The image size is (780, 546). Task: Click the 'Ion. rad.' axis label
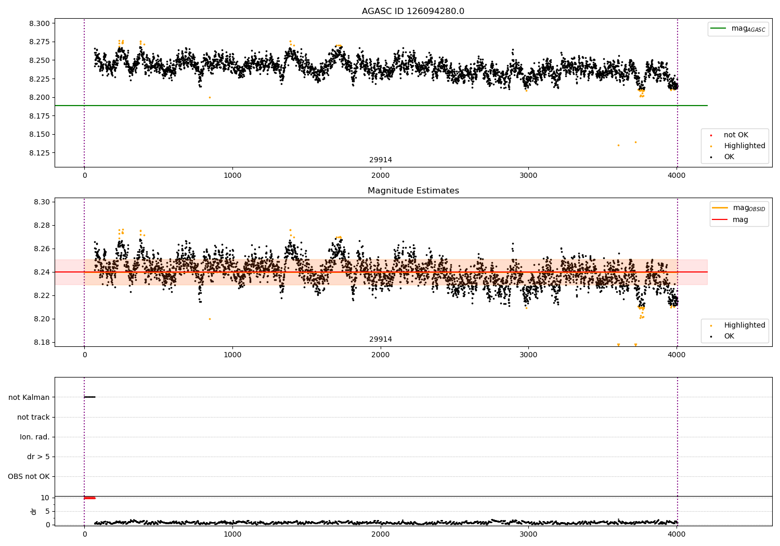click(x=35, y=437)
